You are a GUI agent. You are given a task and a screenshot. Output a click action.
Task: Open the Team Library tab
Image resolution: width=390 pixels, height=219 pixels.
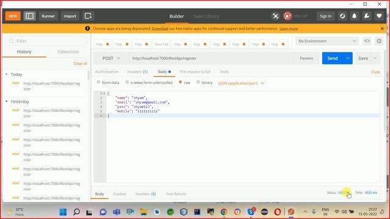206,16
